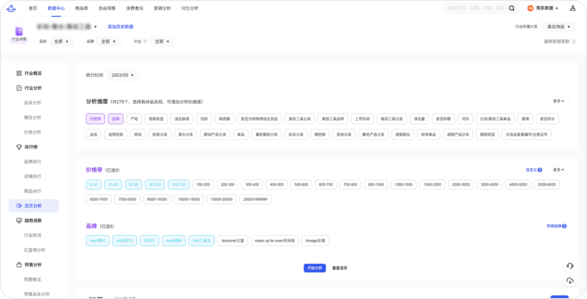Toggle the ysl/圣罗兰 brand chip
Image resolution: width=587 pixels, height=299 pixels.
pyautogui.click(x=124, y=241)
